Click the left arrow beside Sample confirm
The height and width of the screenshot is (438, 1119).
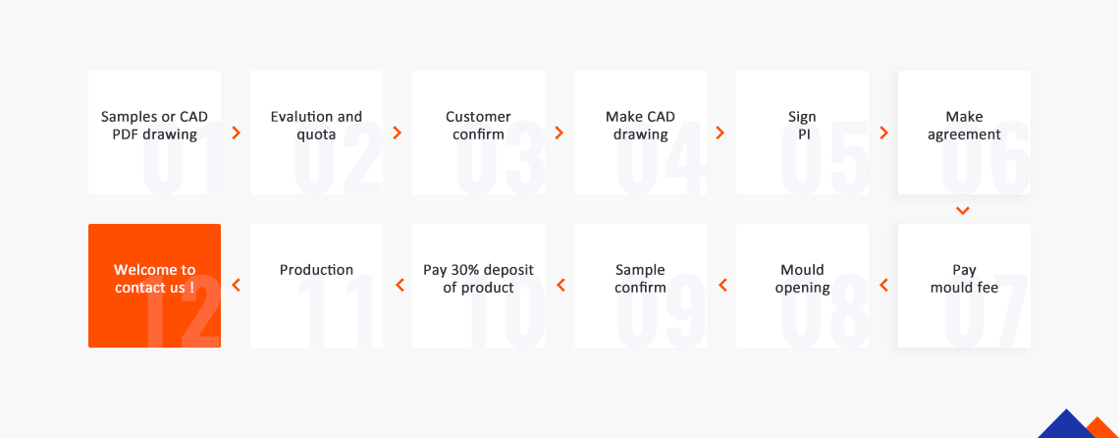pos(560,285)
